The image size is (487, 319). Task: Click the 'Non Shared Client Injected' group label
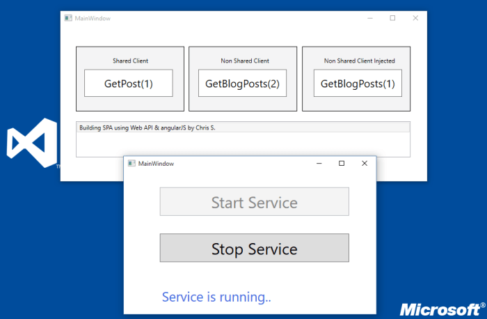click(359, 61)
